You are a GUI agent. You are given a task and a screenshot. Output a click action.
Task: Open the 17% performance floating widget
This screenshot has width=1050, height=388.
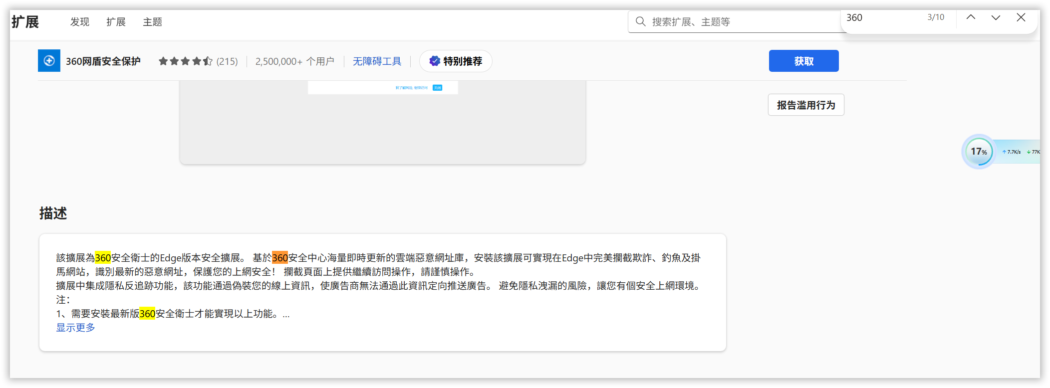[979, 152]
